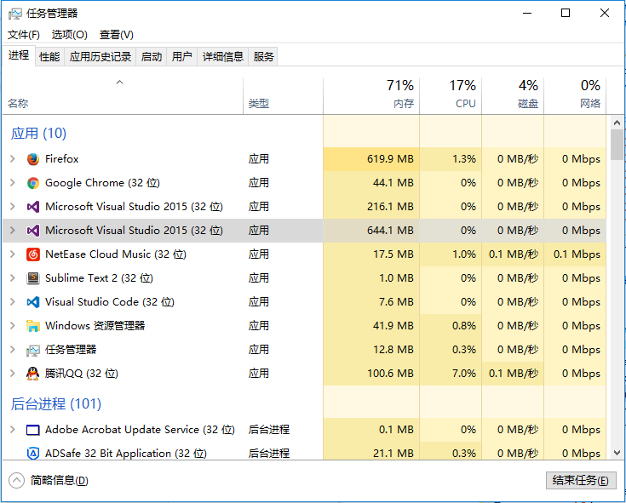Switch to the 用户 tab
The height and width of the screenshot is (503, 626).
pyautogui.click(x=181, y=57)
